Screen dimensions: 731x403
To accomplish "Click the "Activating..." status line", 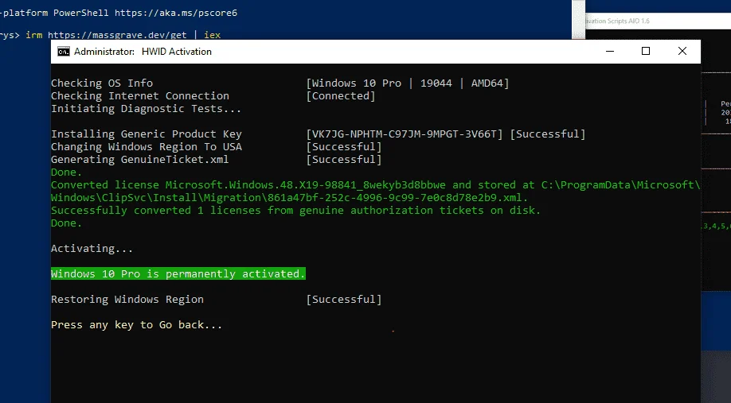I will [x=92, y=249].
